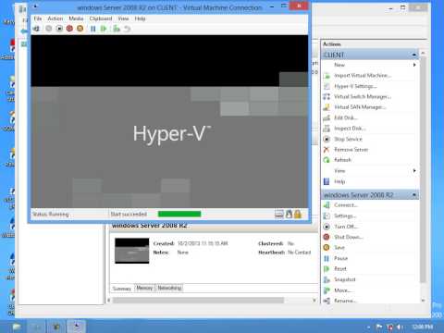The image size is (444, 333).
Task: Open Virtual Switch Manager
Action: (x=363, y=96)
